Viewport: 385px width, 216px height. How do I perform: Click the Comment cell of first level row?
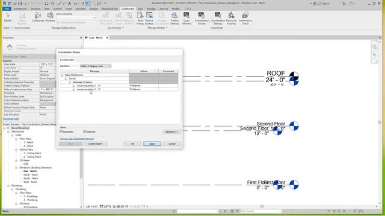[168, 86]
